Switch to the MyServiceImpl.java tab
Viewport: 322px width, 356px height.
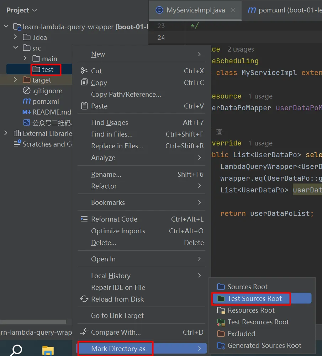click(195, 10)
